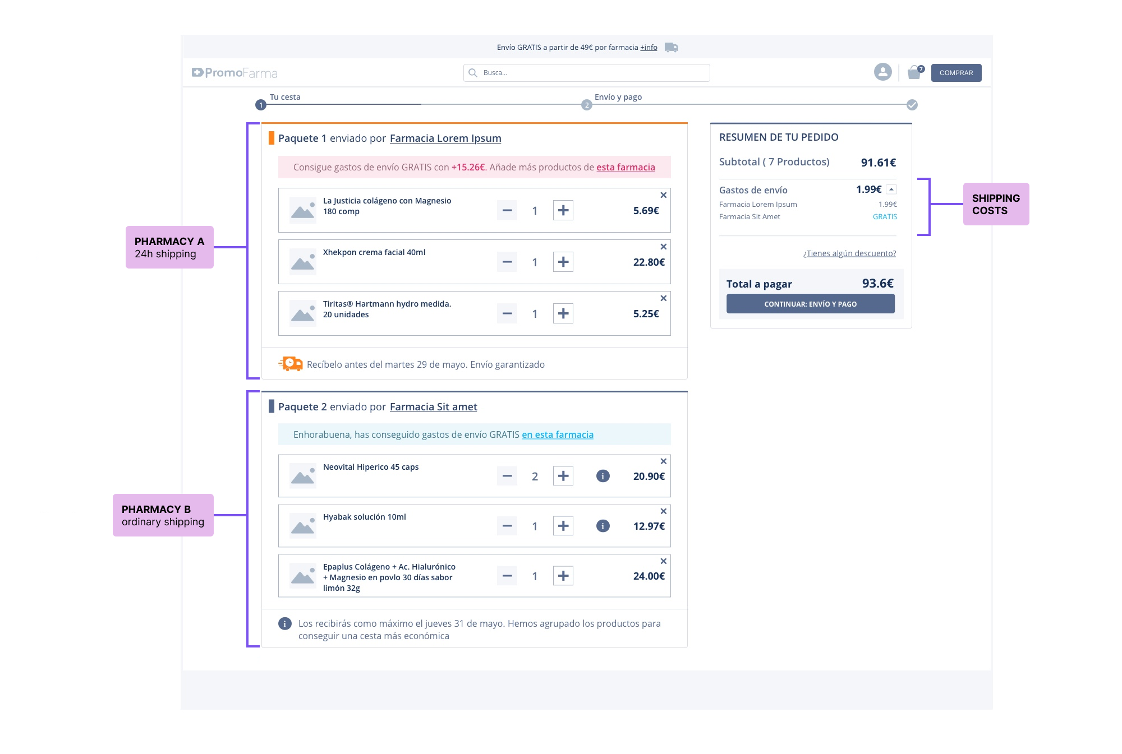Focus the Busca search field
The width and height of the screenshot is (1122, 754).
(587, 73)
